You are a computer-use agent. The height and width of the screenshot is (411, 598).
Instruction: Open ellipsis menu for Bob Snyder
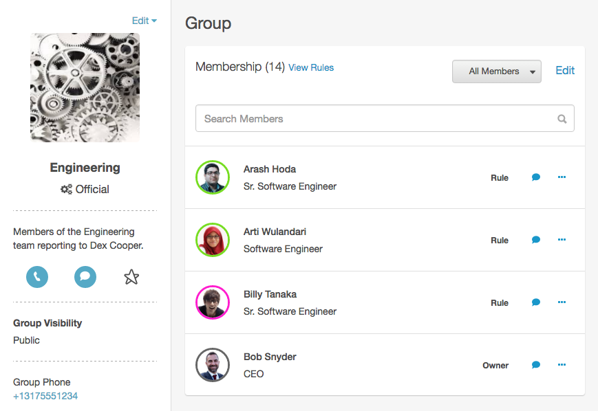(562, 365)
